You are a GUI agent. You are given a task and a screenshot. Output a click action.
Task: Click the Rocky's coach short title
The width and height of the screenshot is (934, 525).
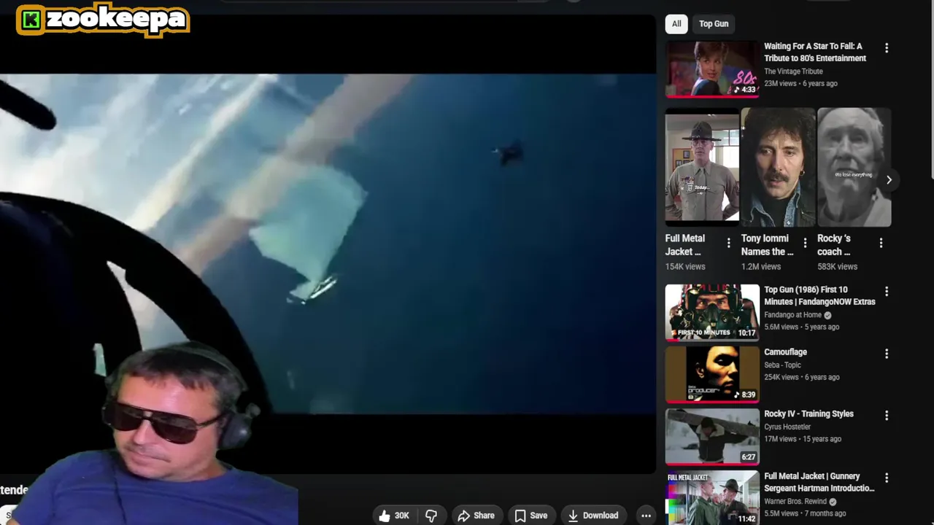pyautogui.click(x=834, y=245)
